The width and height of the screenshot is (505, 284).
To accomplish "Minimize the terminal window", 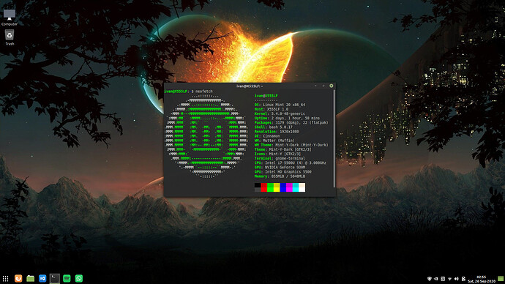I will (x=315, y=86).
